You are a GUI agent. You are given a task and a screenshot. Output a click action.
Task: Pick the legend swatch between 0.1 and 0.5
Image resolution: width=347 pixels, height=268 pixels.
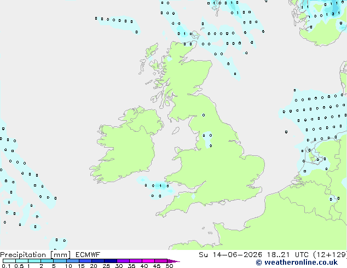click(9, 261)
